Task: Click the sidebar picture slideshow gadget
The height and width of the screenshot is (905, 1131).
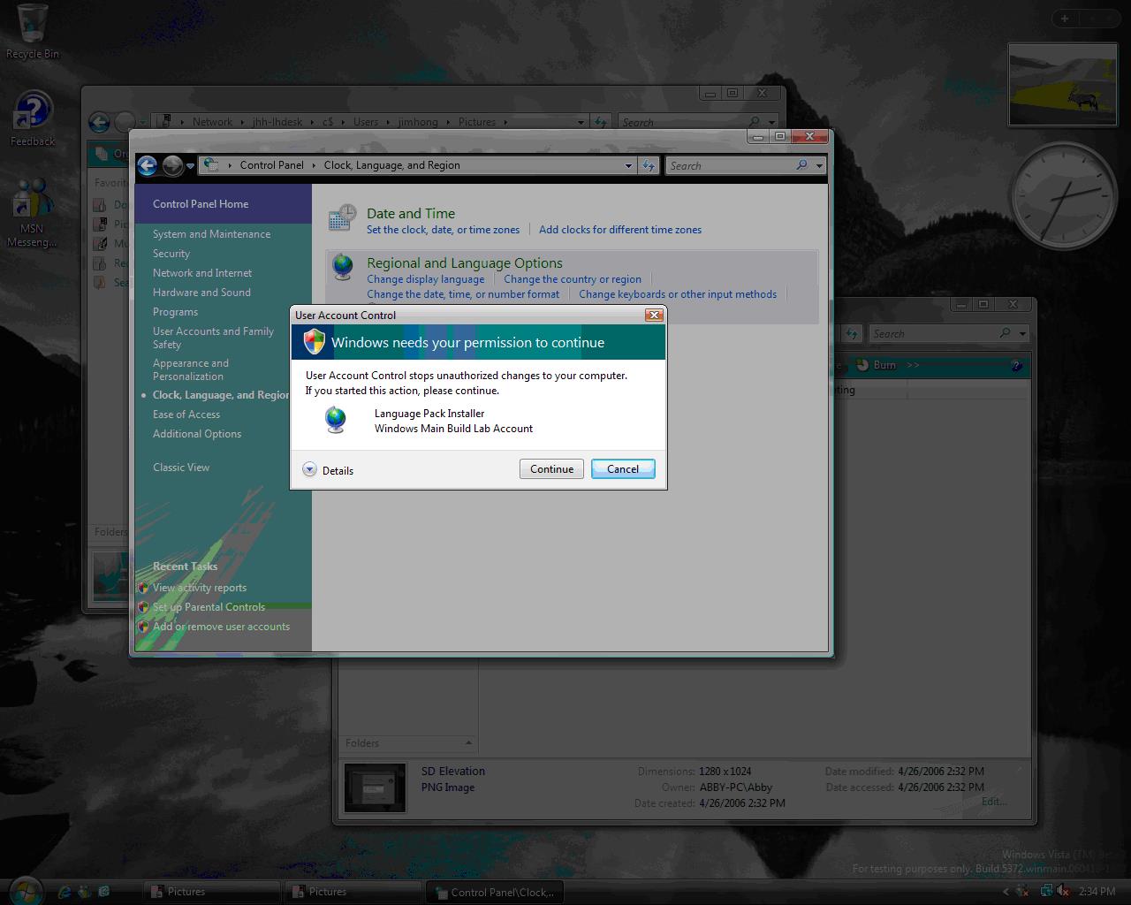Action: point(1063,84)
